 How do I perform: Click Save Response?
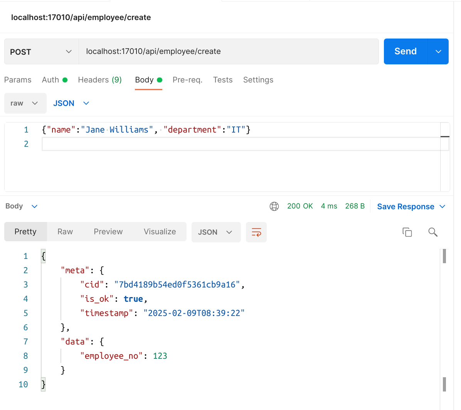pos(405,207)
